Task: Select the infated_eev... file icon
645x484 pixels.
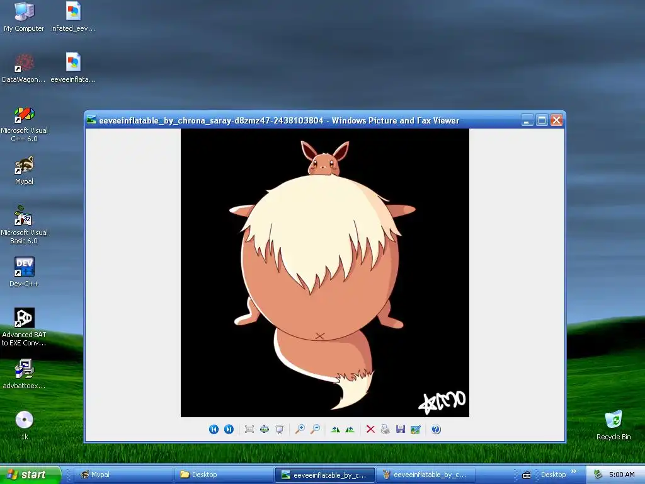Action: pyautogui.click(x=73, y=17)
